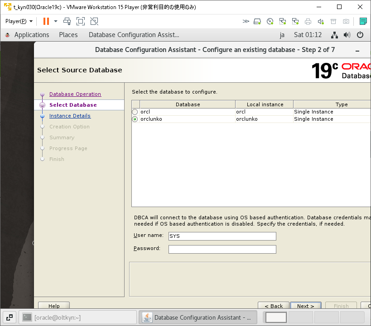Expand the hidden devices chevron
Image resolution: width=371 pixels, height=326 pixels.
pos(246,22)
